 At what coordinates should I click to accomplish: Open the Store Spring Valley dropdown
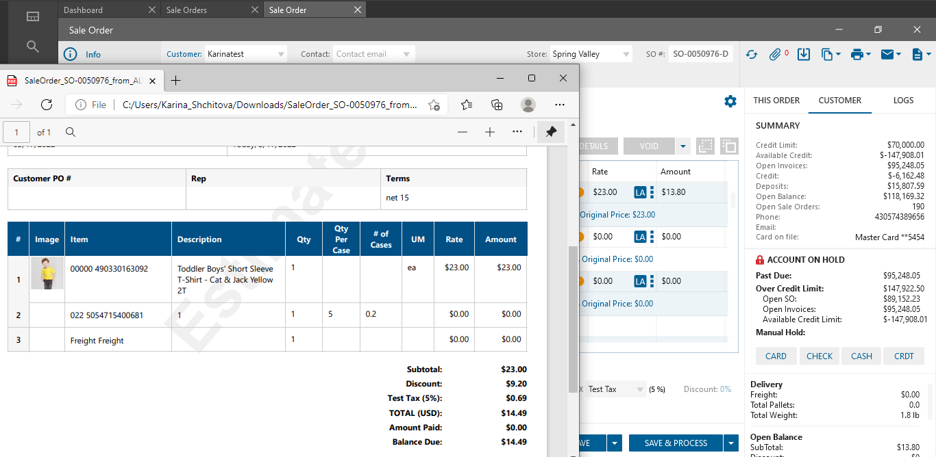tap(626, 54)
